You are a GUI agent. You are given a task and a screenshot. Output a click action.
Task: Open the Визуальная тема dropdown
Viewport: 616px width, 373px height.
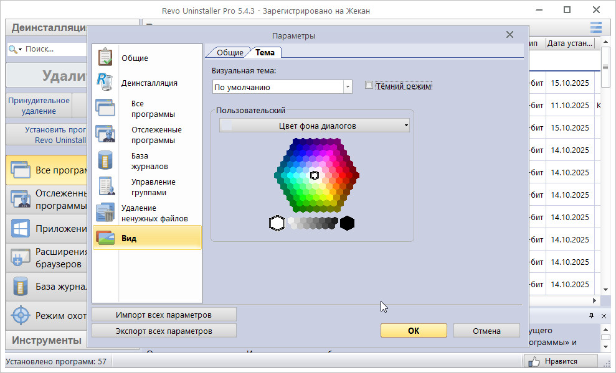point(348,88)
